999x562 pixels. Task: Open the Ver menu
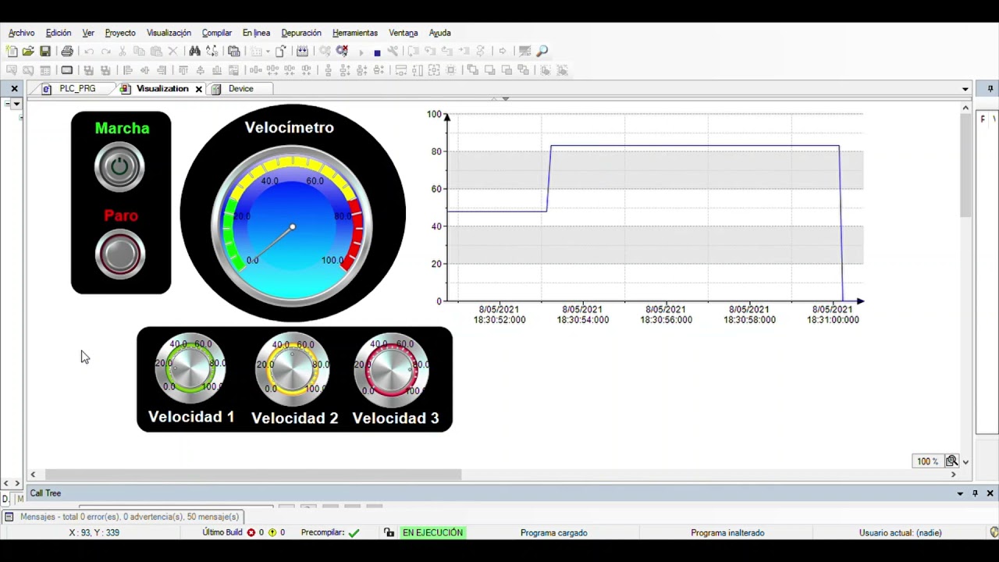click(88, 33)
